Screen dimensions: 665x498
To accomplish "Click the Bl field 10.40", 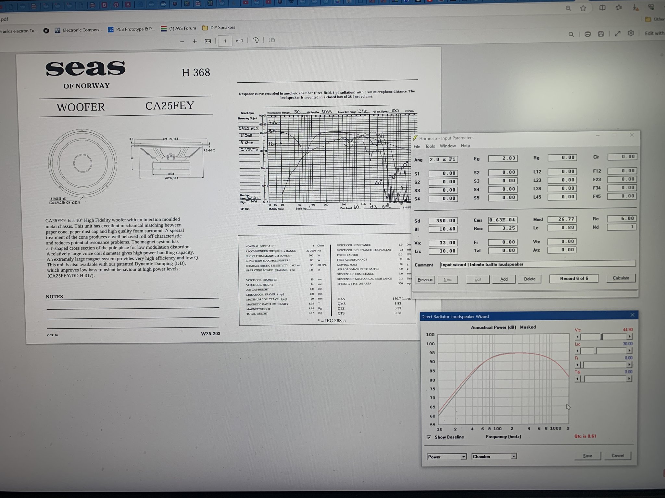I will pyautogui.click(x=443, y=229).
